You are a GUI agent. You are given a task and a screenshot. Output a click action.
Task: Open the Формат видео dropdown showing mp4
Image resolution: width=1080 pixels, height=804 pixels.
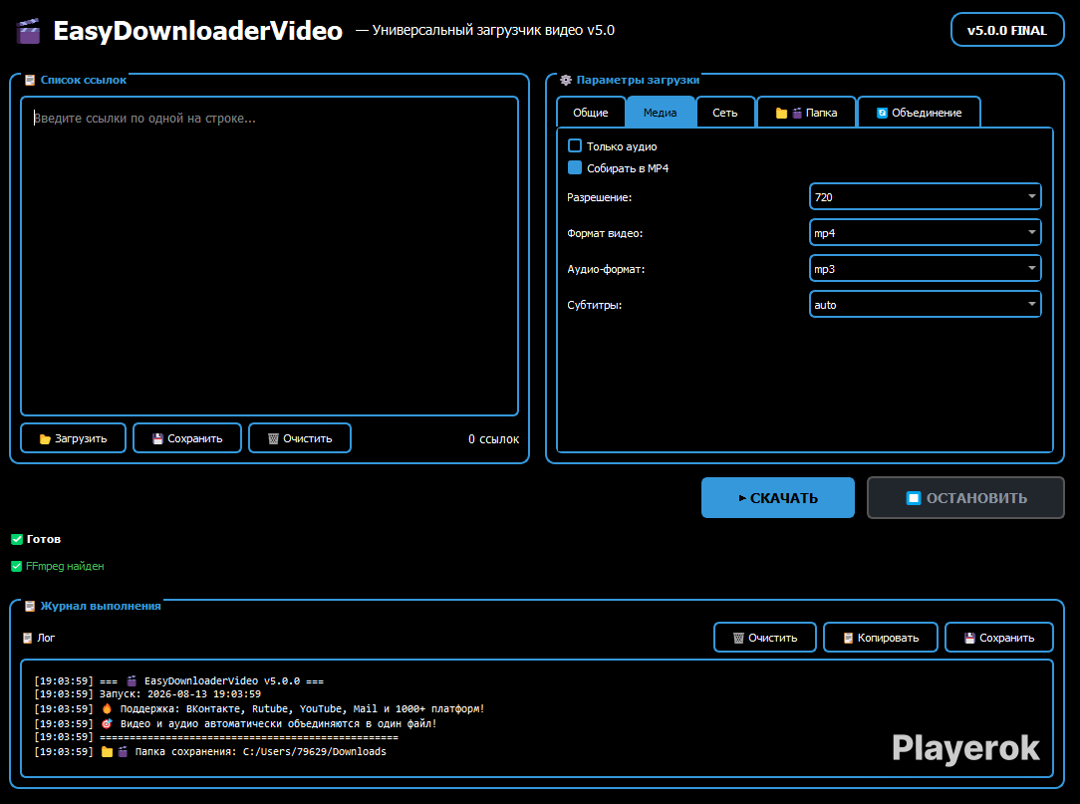coord(925,233)
